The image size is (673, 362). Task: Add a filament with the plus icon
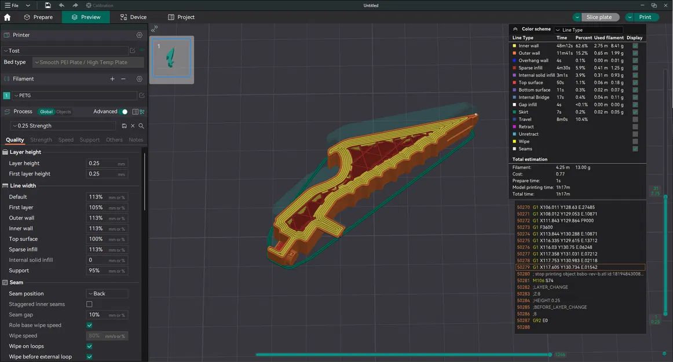click(112, 79)
